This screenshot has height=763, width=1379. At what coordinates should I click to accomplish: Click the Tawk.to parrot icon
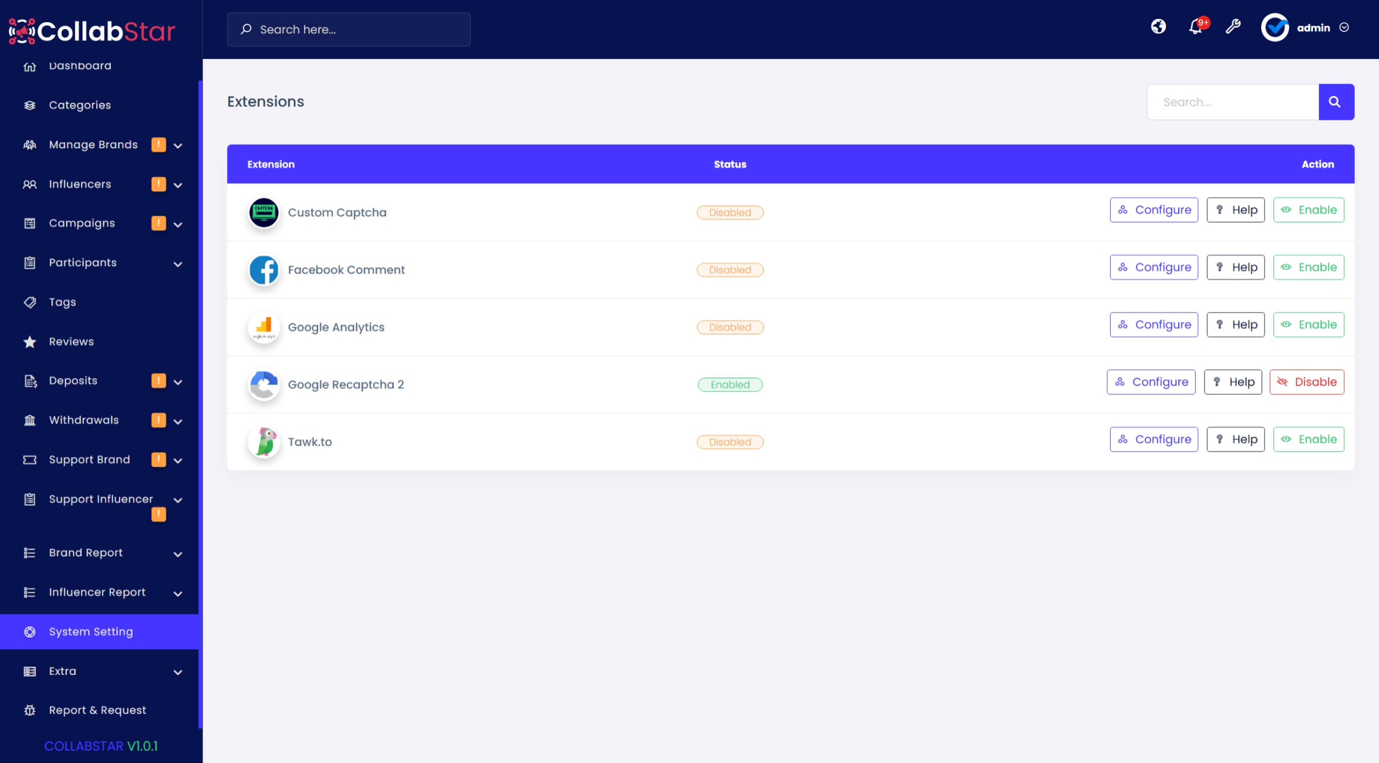point(264,442)
